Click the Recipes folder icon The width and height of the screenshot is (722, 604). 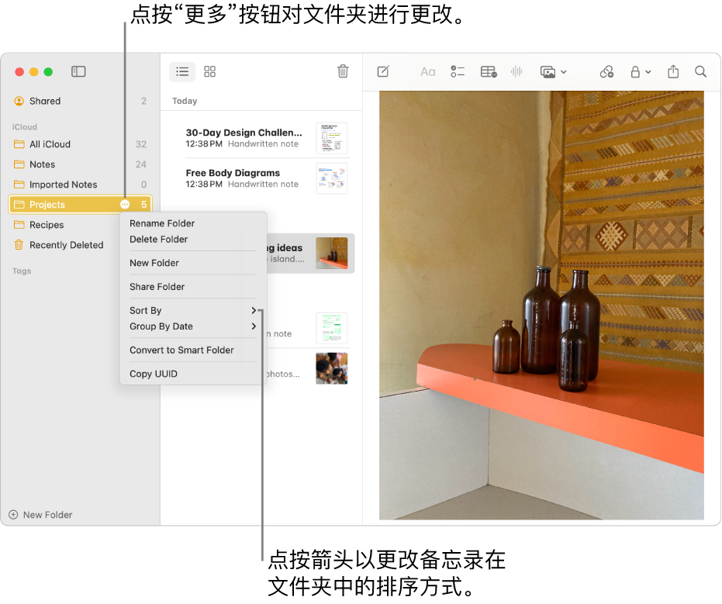click(19, 225)
